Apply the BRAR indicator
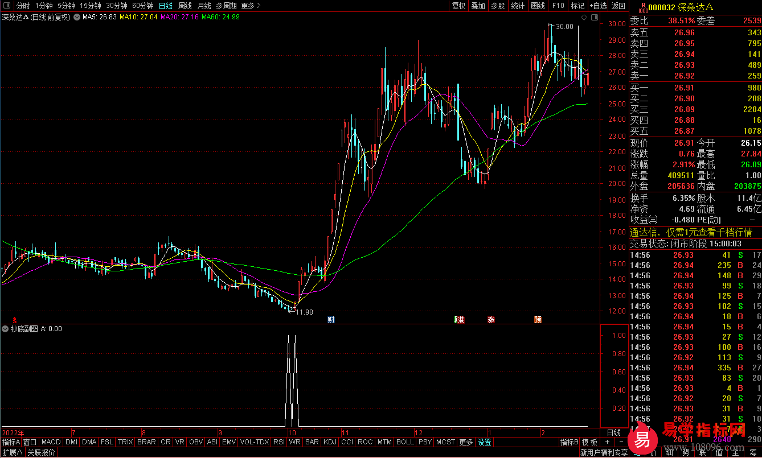The image size is (762, 458). pos(147,442)
